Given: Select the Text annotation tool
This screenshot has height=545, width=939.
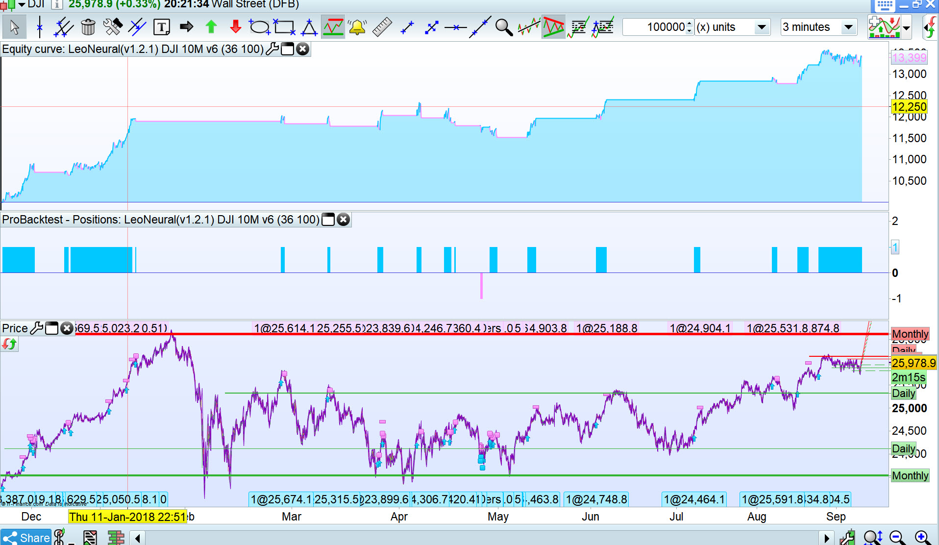Looking at the screenshot, I should tap(162, 27).
